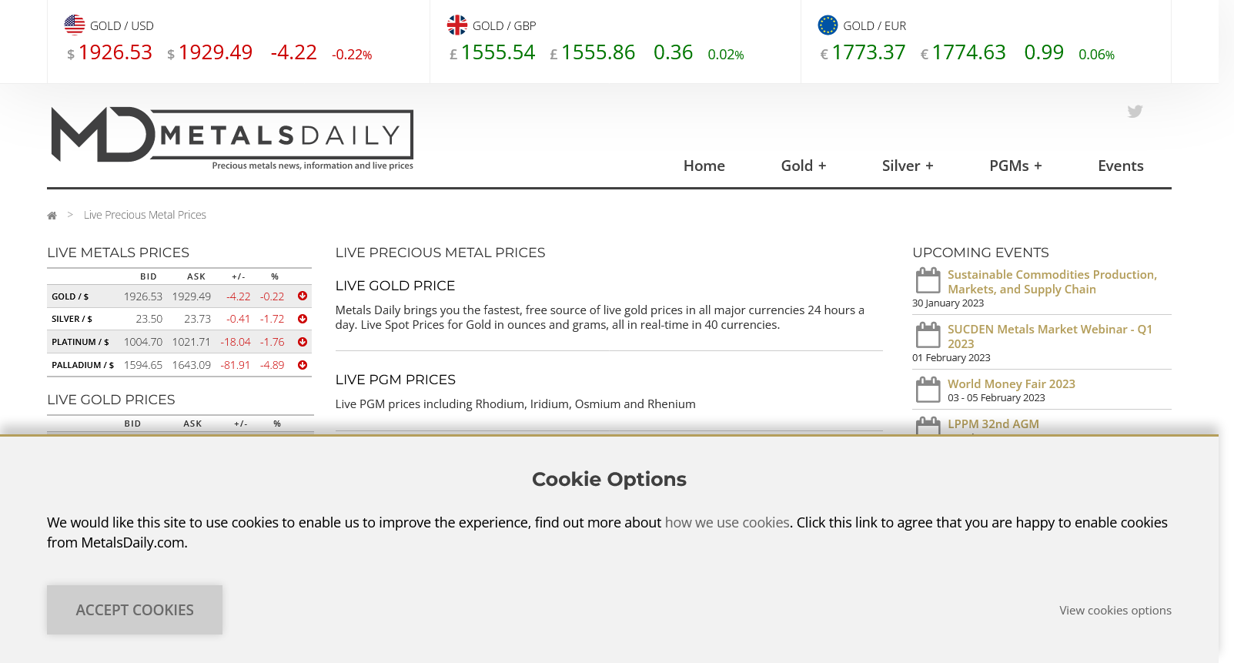The height and width of the screenshot is (663, 1234).
Task: Click the EU flag Gold/EUR icon
Action: point(828,25)
